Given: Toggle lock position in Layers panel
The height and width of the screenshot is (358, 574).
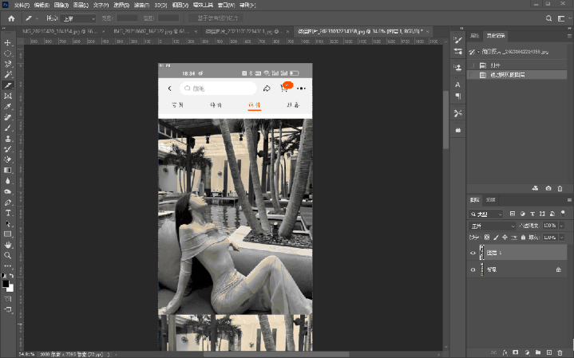Looking at the screenshot, I should [x=505, y=238].
